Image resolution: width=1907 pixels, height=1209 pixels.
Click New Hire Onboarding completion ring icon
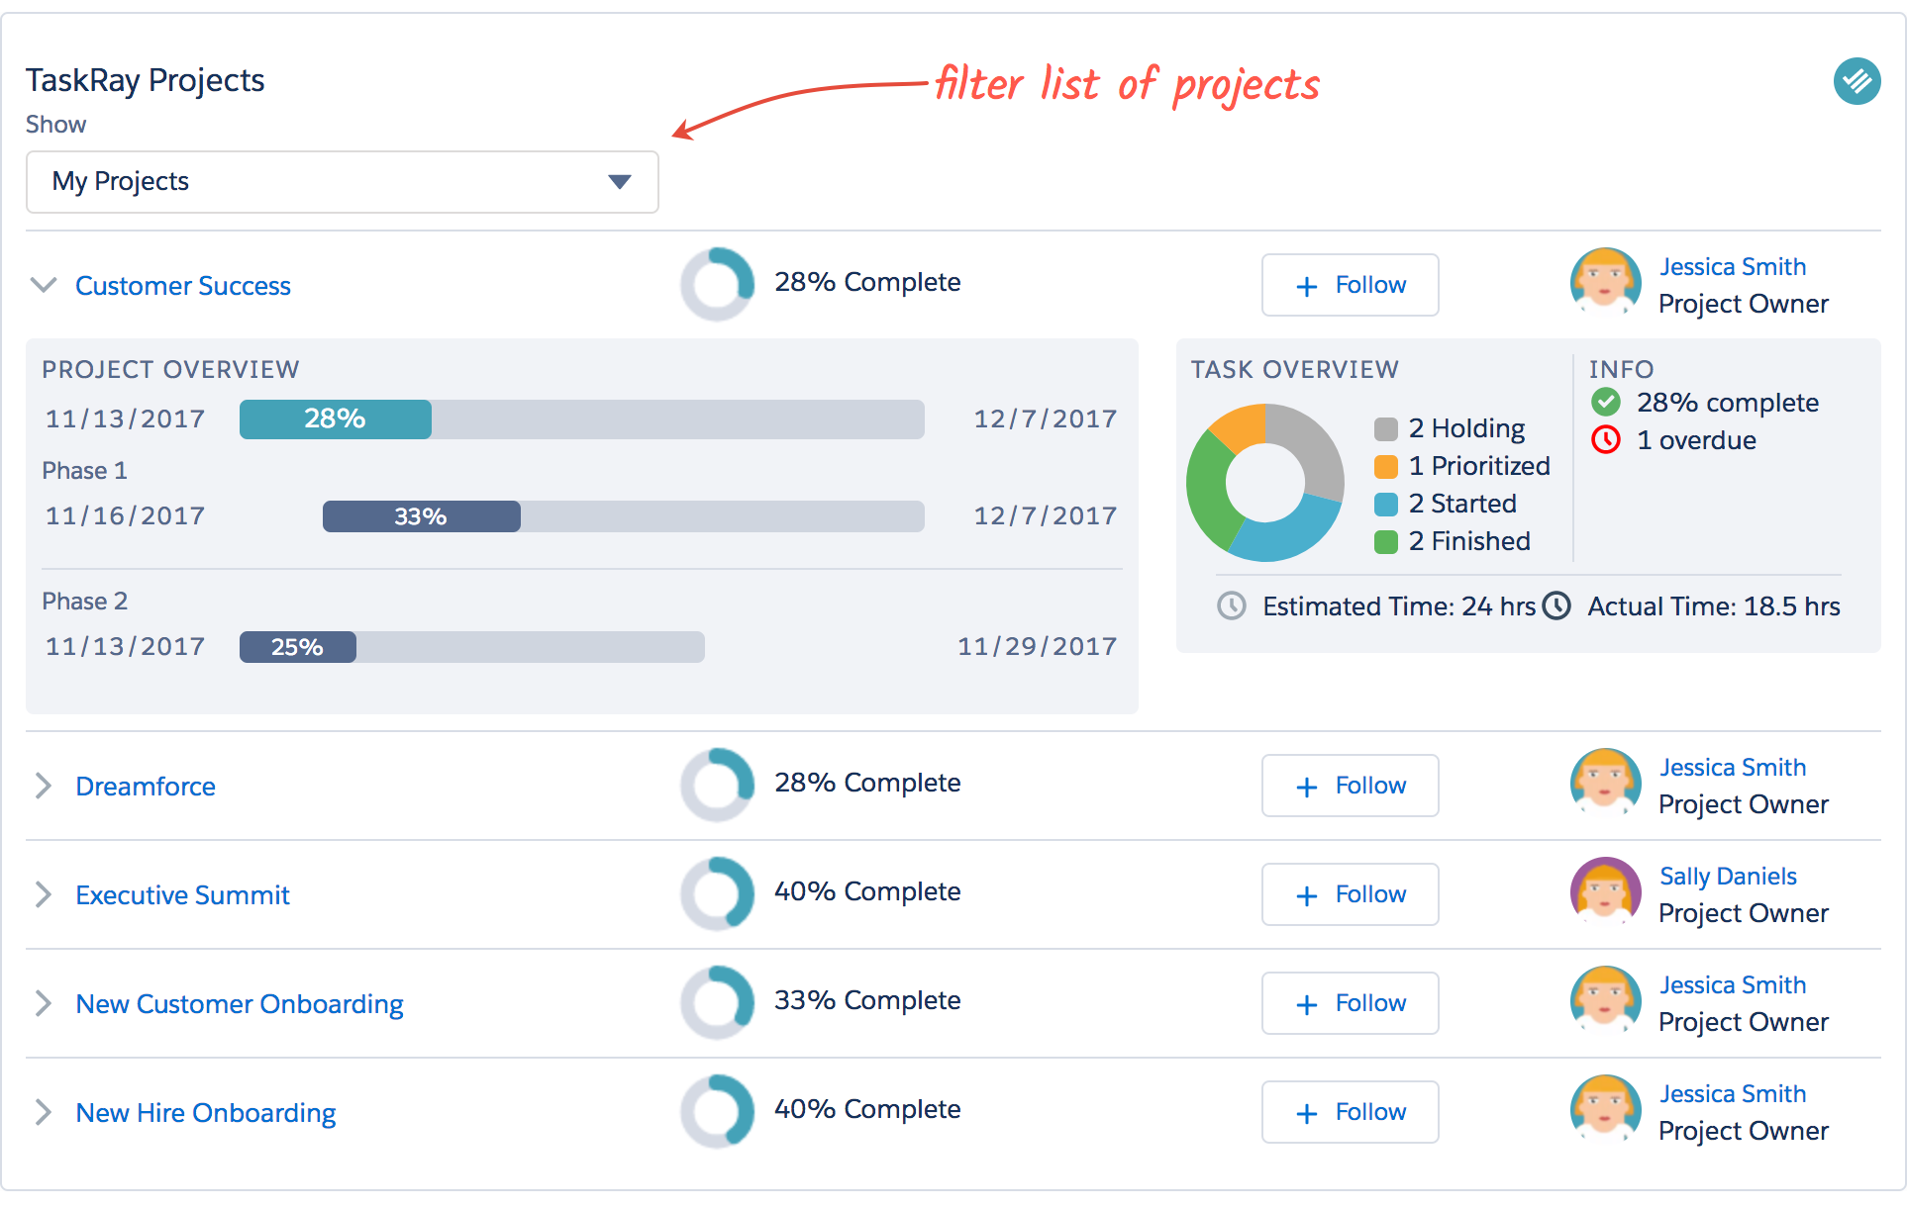click(x=718, y=1111)
